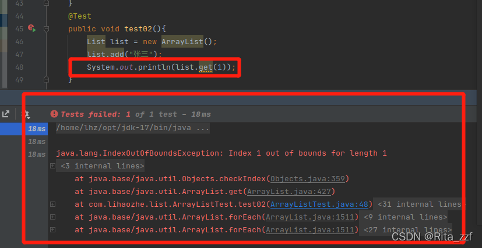Click line number 44 in the gutter
482x248 pixels.
(x=19, y=16)
